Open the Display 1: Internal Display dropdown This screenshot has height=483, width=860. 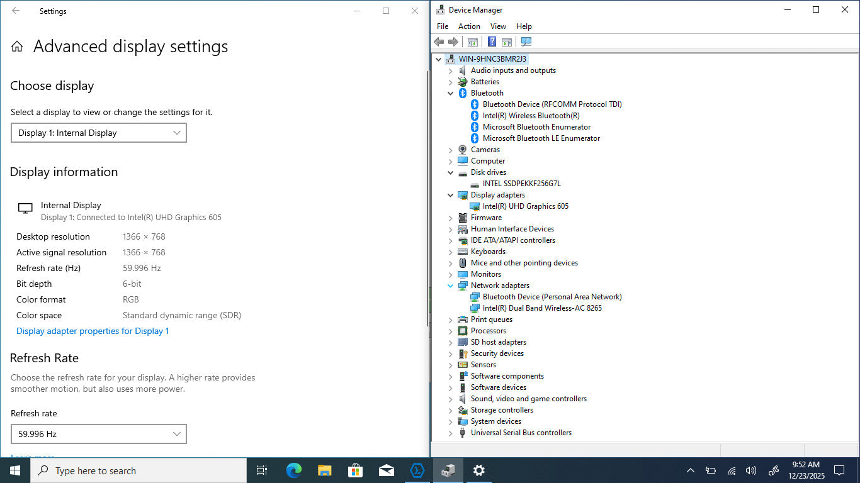(99, 133)
